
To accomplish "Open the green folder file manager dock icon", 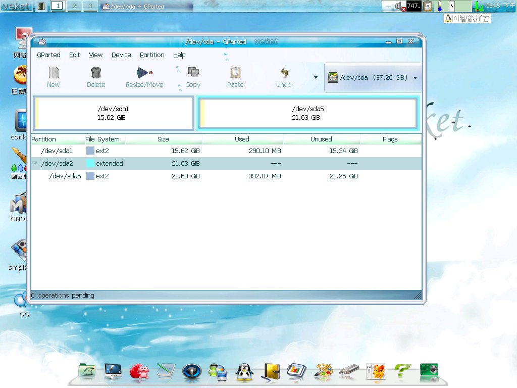I will (87, 371).
